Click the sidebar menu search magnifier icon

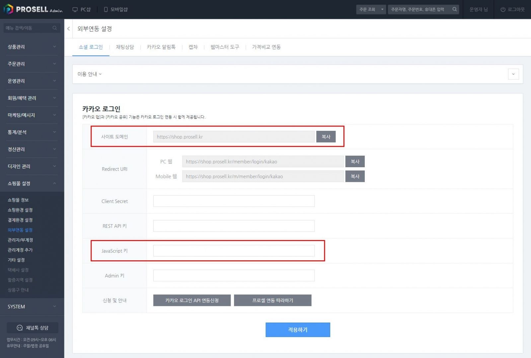(55, 28)
